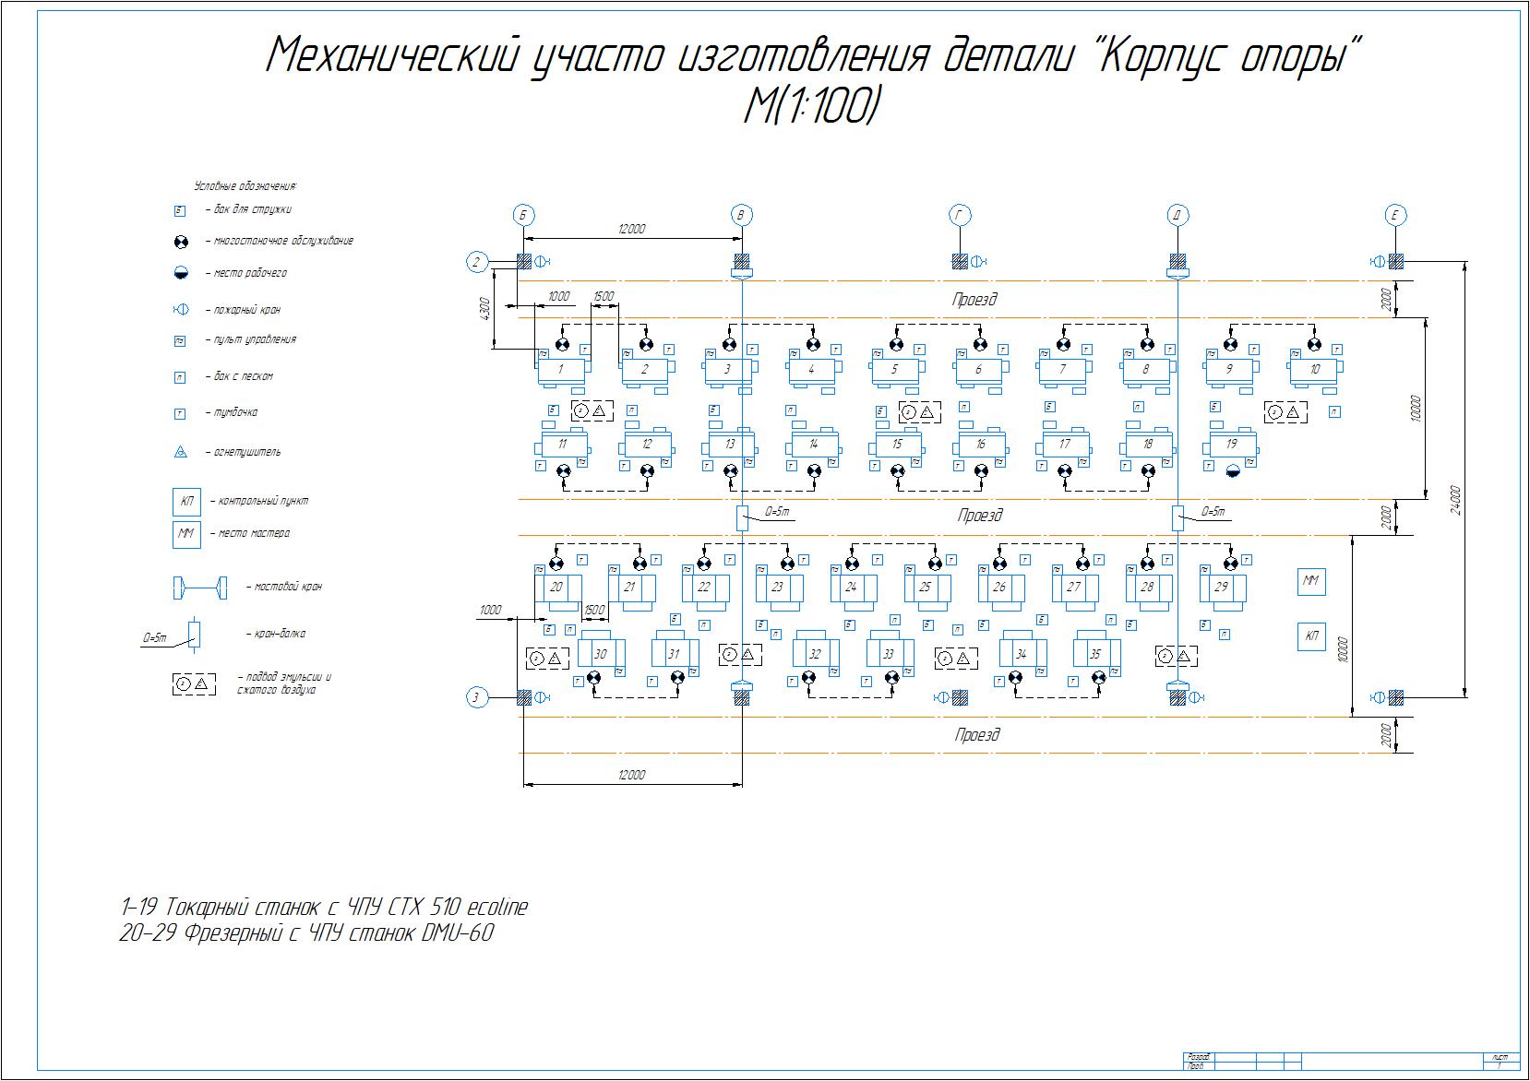The height and width of the screenshot is (1081, 1530).
Task: Select the КП control point on the floor plan
Action: click(1311, 636)
